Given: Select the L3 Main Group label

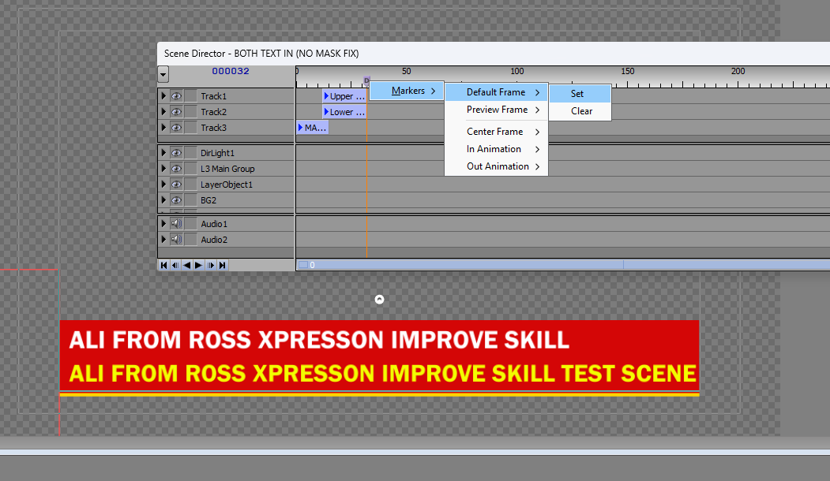Looking at the screenshot, I should pos(227,169).
